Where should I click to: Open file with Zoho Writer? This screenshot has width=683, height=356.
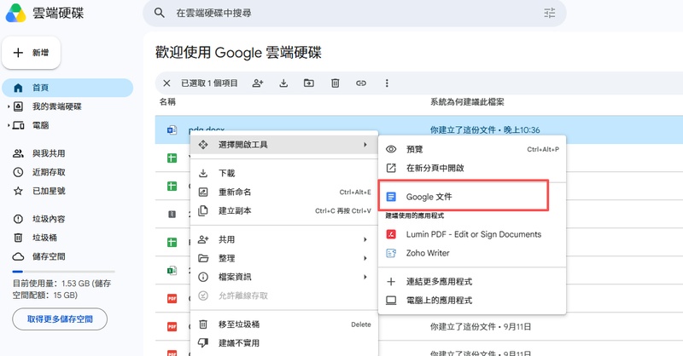click(x=472, y=253)
